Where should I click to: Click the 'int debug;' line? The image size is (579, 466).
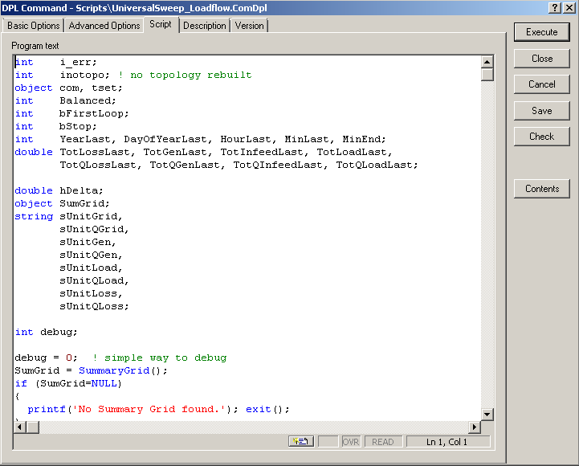coord(46,332)
